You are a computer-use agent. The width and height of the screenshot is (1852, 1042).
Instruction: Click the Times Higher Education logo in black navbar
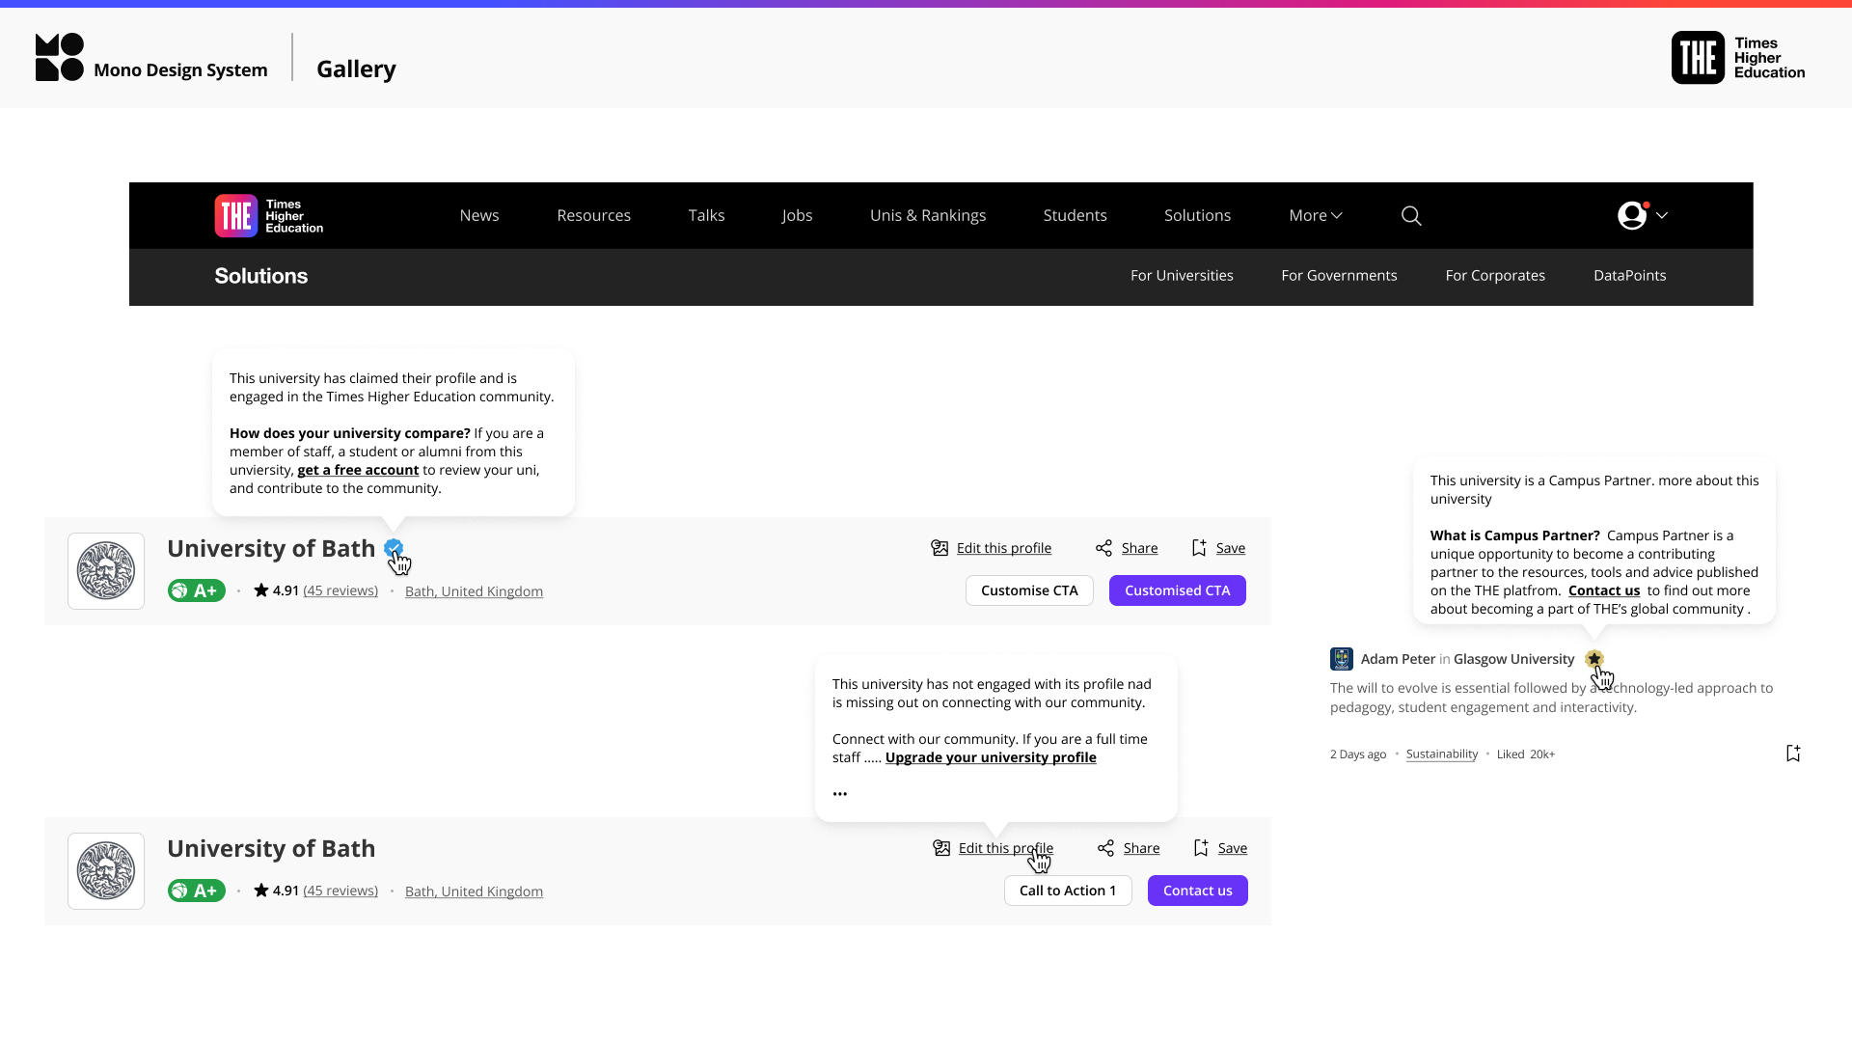(269, 216)
